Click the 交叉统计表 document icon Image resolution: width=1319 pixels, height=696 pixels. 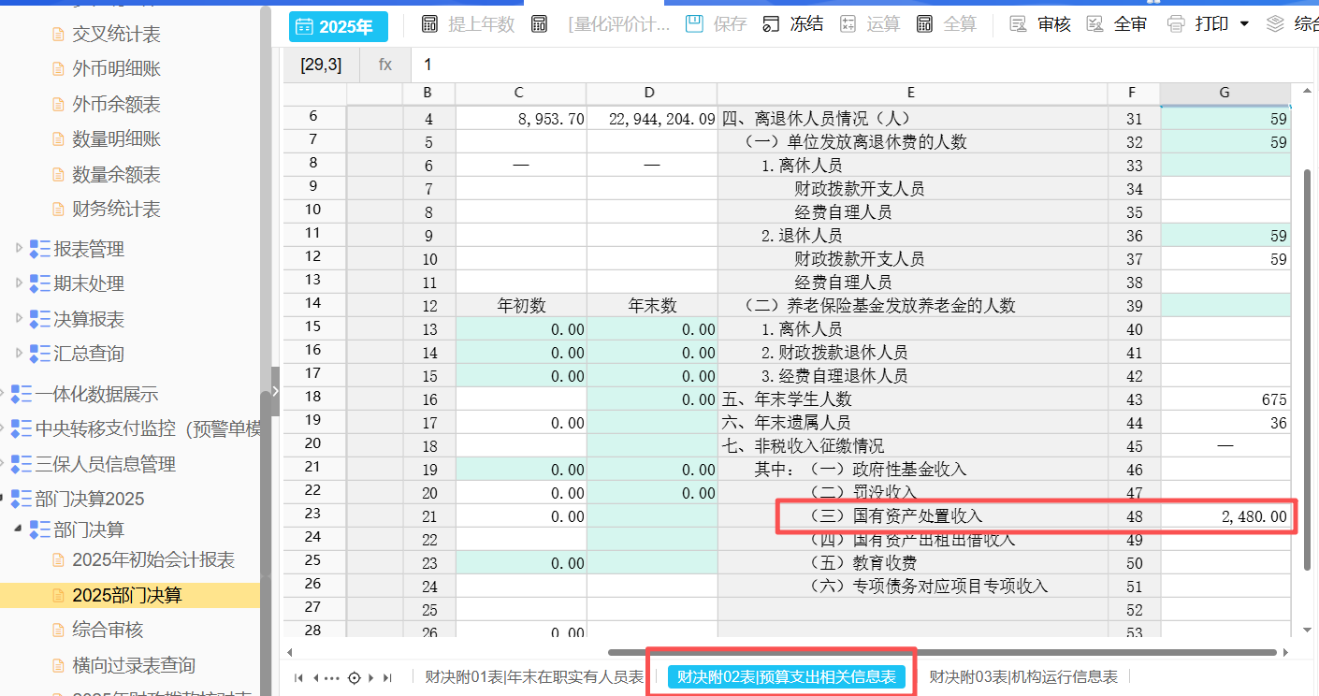59,35
